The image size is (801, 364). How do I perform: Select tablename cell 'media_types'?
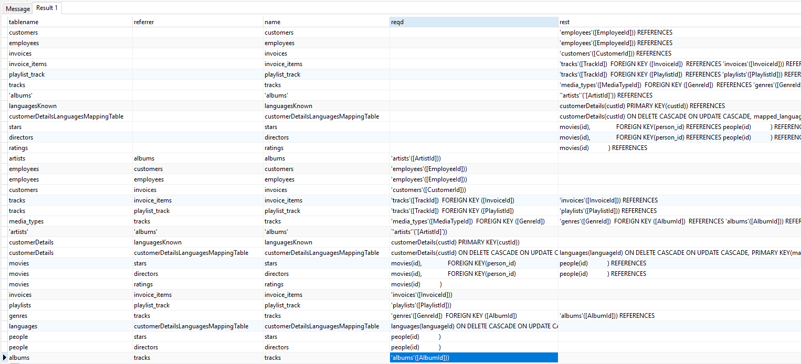(69, 221)
